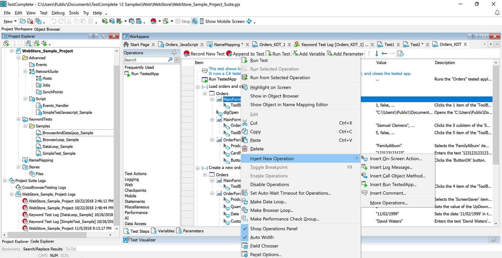Open the New button dropdown arrow
Viewport: 502px width, 258px height.
coord(15,21)
